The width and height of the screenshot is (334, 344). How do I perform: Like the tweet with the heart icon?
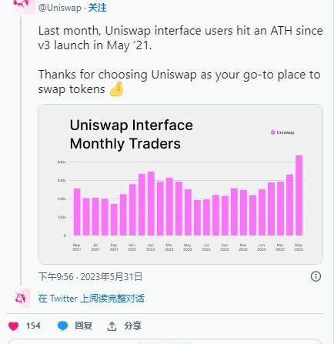(14, 326)
